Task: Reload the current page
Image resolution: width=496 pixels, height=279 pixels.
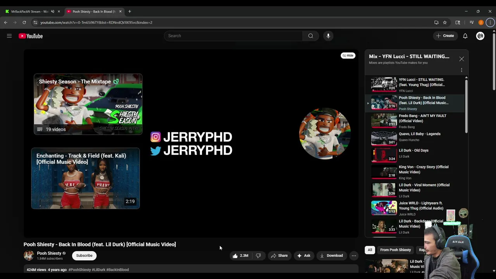Action: coord(24,22)
